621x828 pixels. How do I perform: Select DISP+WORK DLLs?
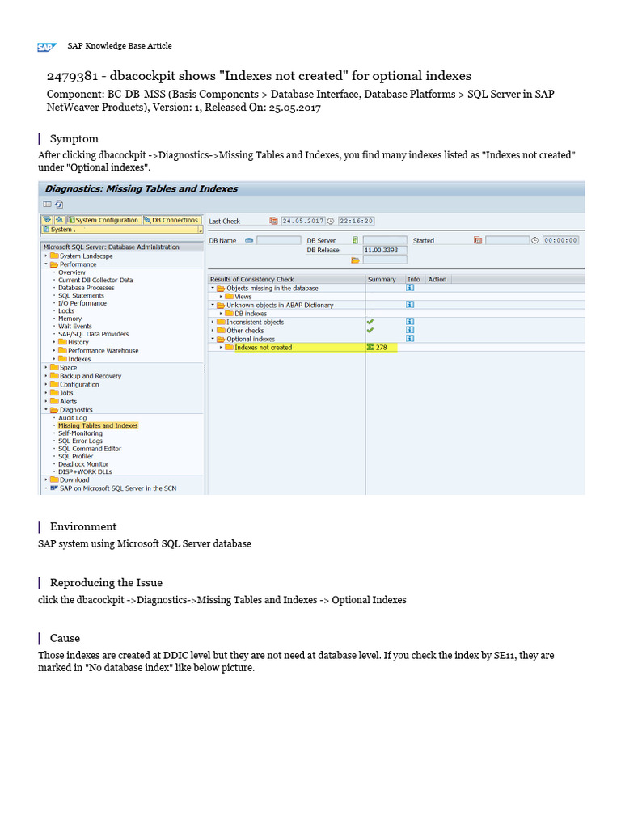pos(85,471)
